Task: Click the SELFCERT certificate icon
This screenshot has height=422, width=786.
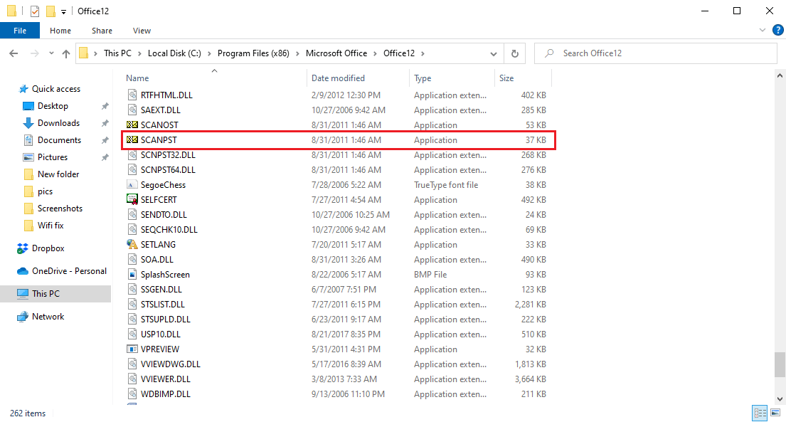Action: (x=132, y=200)
